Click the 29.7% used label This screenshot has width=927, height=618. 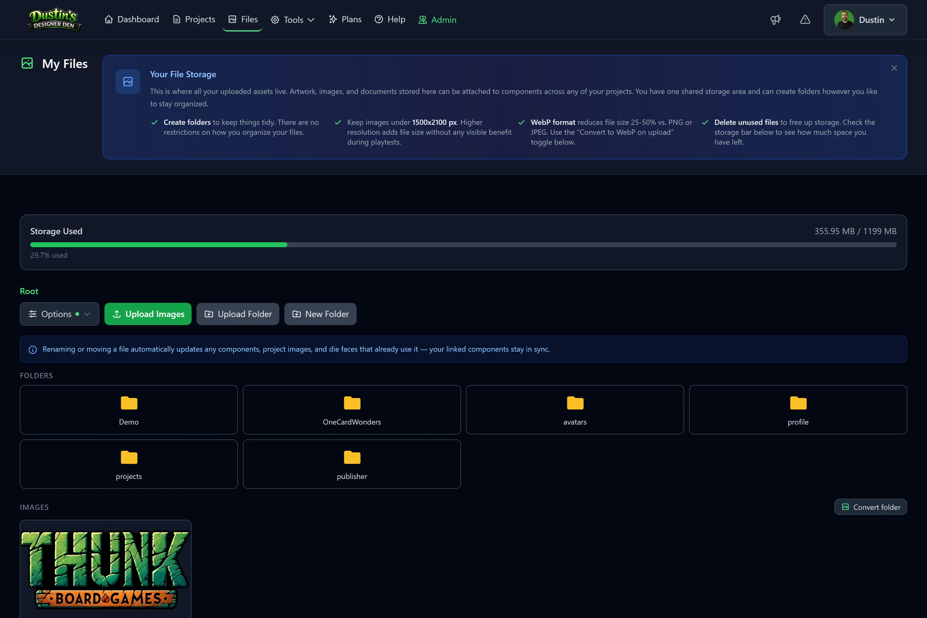click(x=49, y=255)
